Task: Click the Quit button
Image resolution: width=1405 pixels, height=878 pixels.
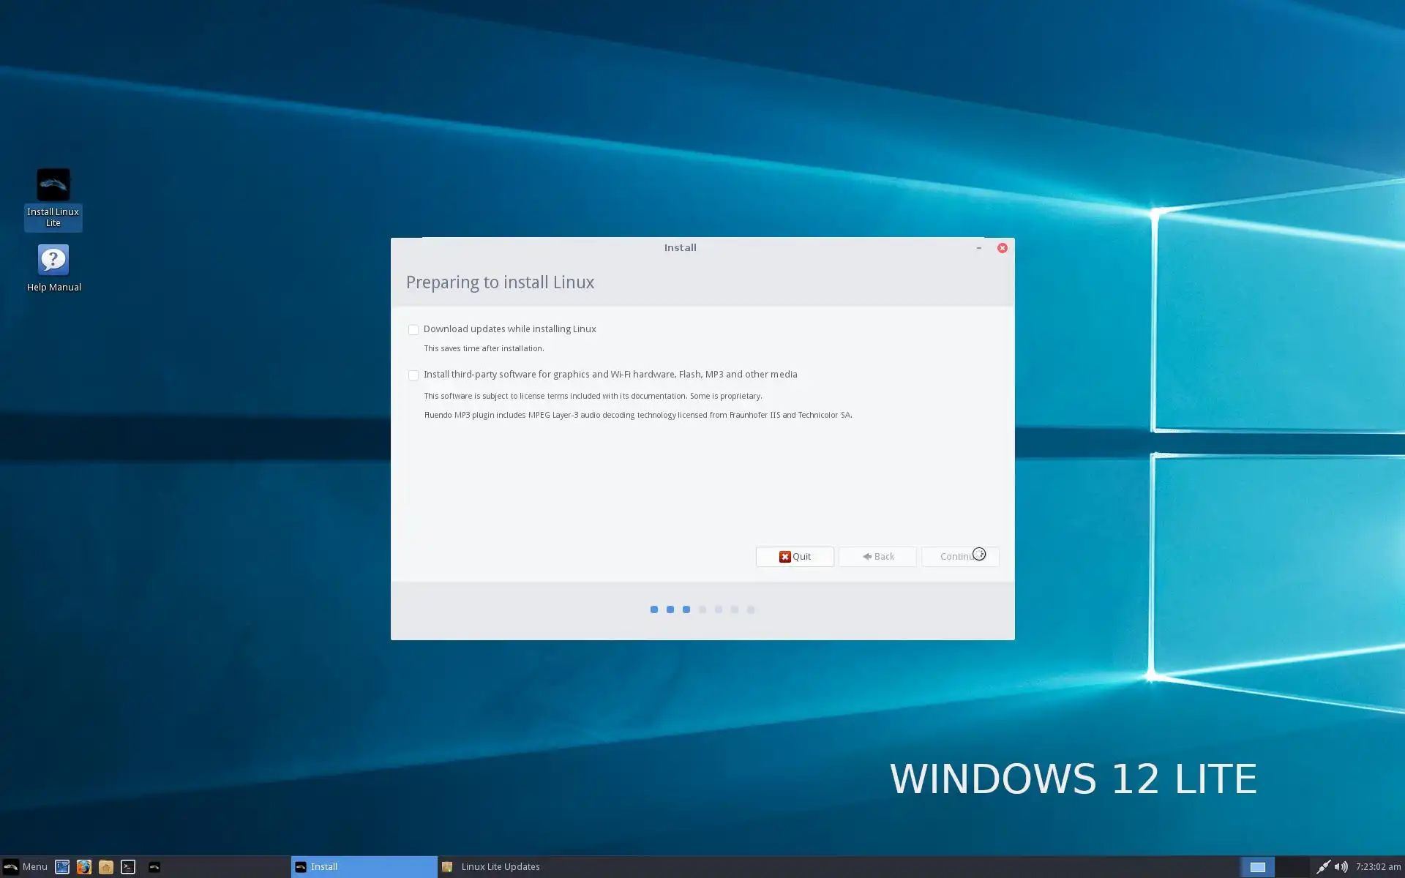Action: click(x=794, y=557)
